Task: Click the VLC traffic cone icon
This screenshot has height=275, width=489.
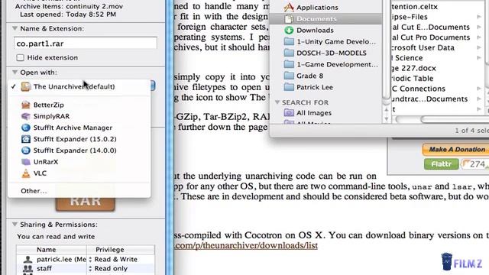Action: (x=26, y=173)
